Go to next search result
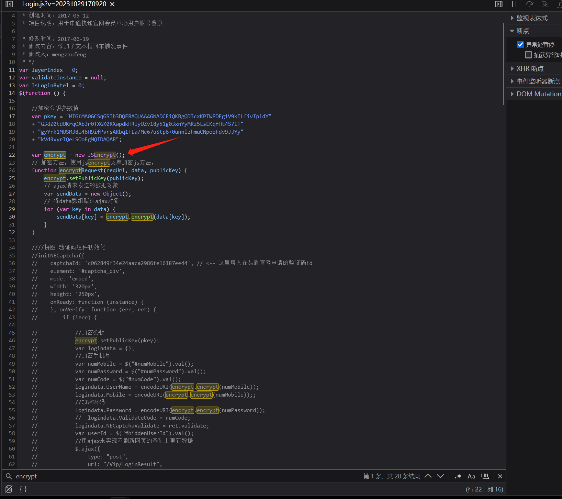562x499 pixels. 440,476
